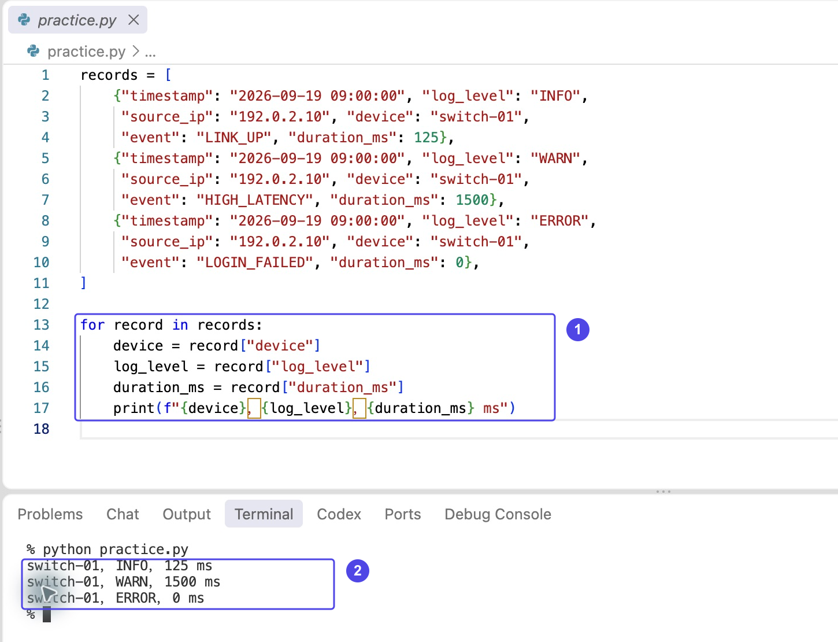Place cursor on the empty line 18
The width and height of the screenshot is (838, 642).
pyautogui.click(x=459, y=429)
